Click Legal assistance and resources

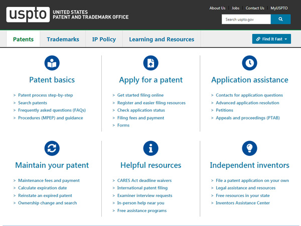(x=245, y=188)
